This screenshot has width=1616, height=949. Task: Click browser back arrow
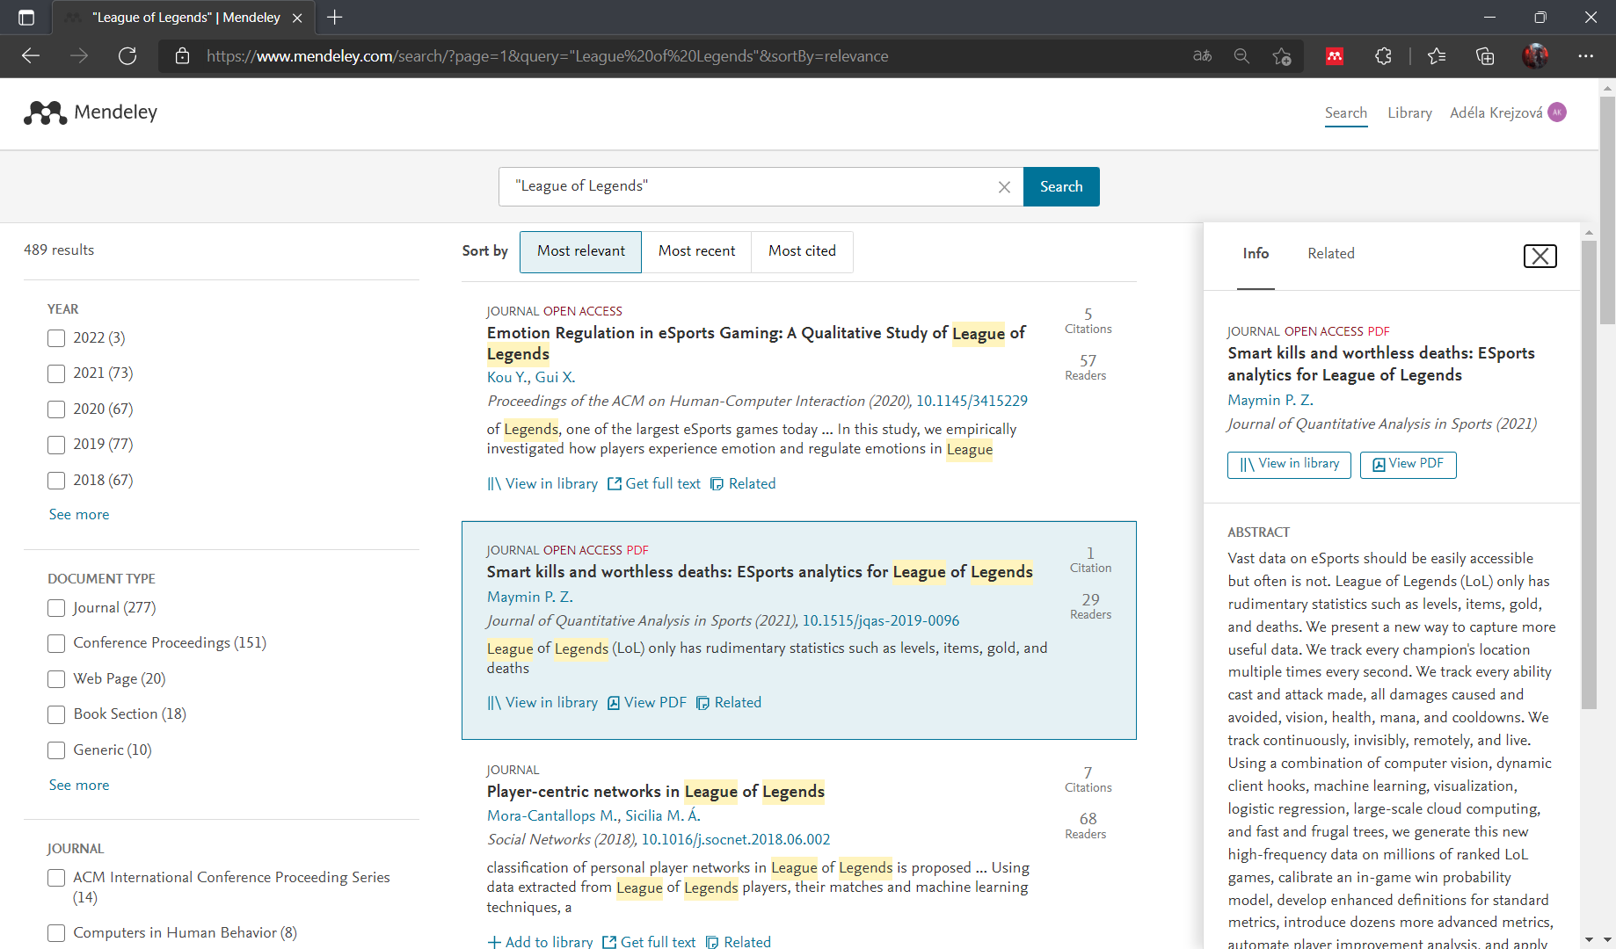pyautogui.click(x=31, y=56)
